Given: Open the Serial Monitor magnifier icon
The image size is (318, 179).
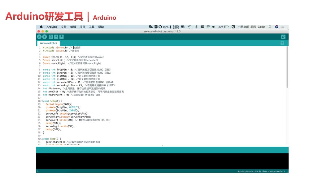Looking at the screenshot, I should (x=283, y=37).
